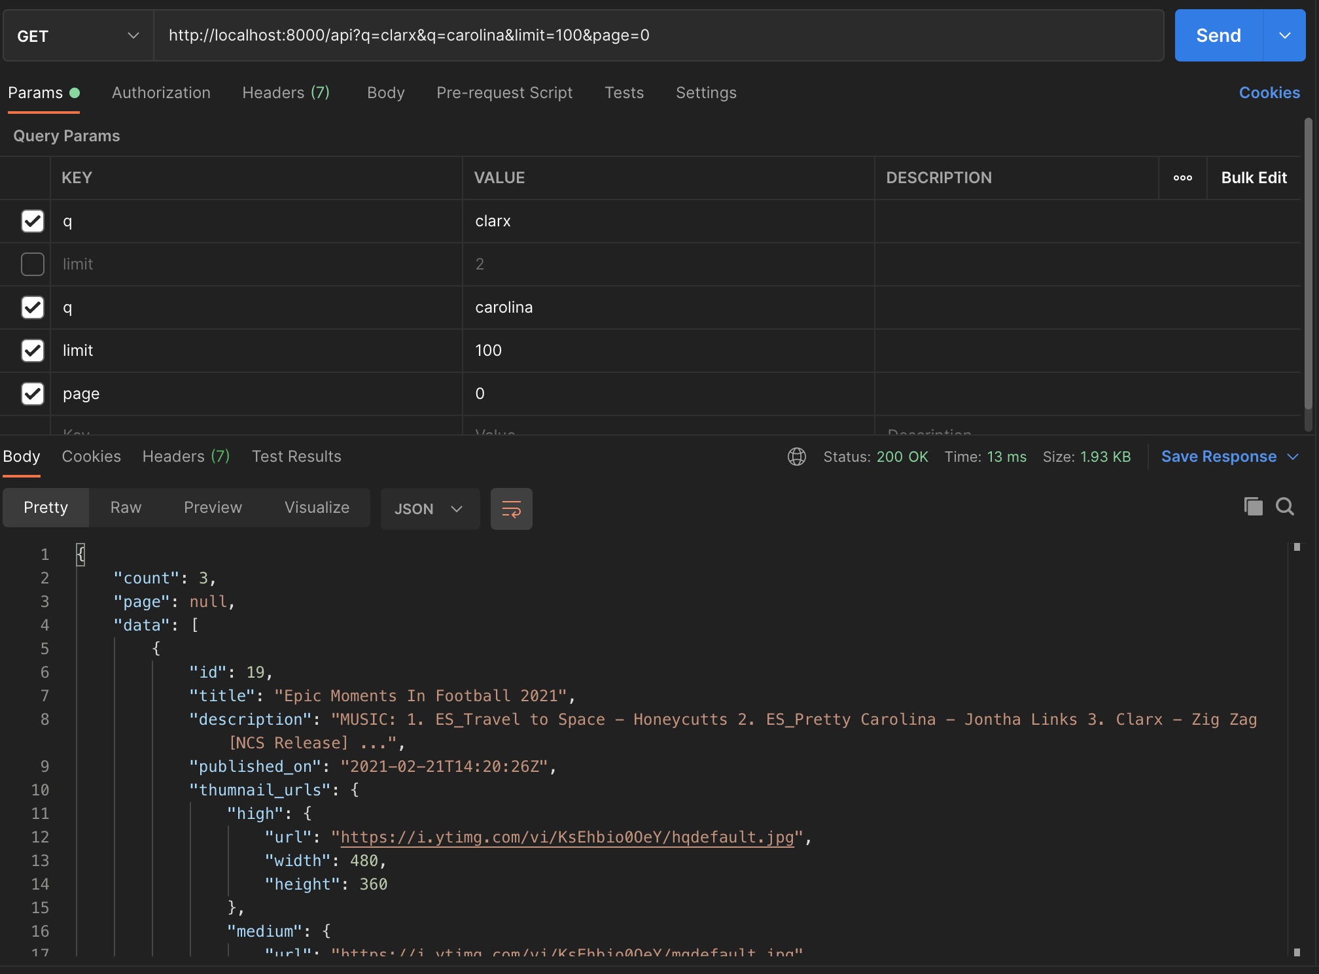1319x974 pixels.
Task: Send the GET request
Action: click(x=1218, y=35)
